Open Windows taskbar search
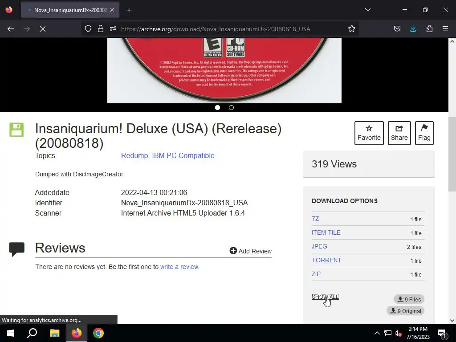This screenshot has width=456, height=342. pos(32,333)
